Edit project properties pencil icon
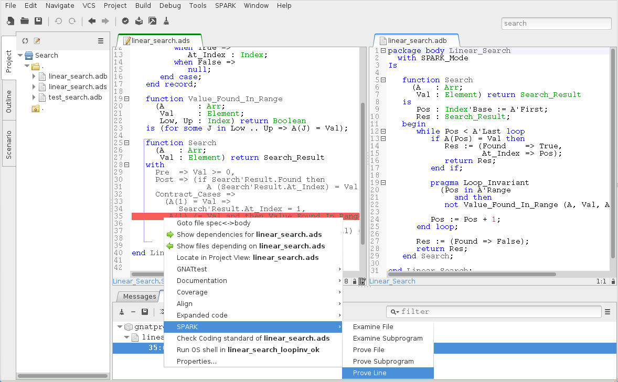The width and height of the screenshot is (618, 382). (x=37, y=40)
